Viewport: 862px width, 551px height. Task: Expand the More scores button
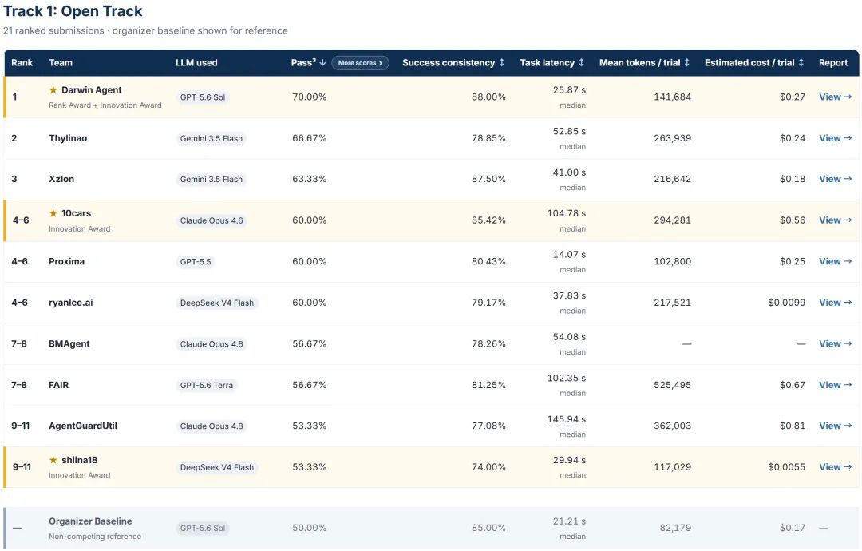click(x=360, y=63)
